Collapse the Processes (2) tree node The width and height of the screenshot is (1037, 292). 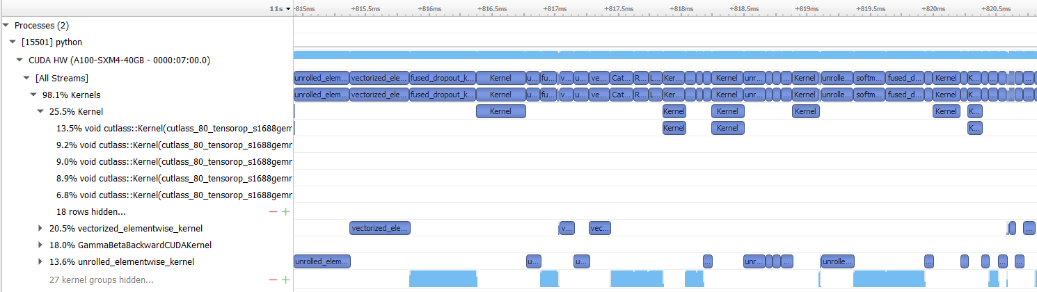coord(6,25)
